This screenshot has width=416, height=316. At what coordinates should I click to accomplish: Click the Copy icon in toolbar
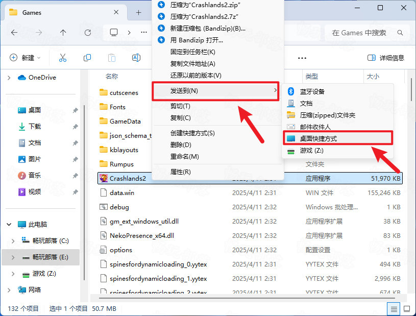pos(87,58)
